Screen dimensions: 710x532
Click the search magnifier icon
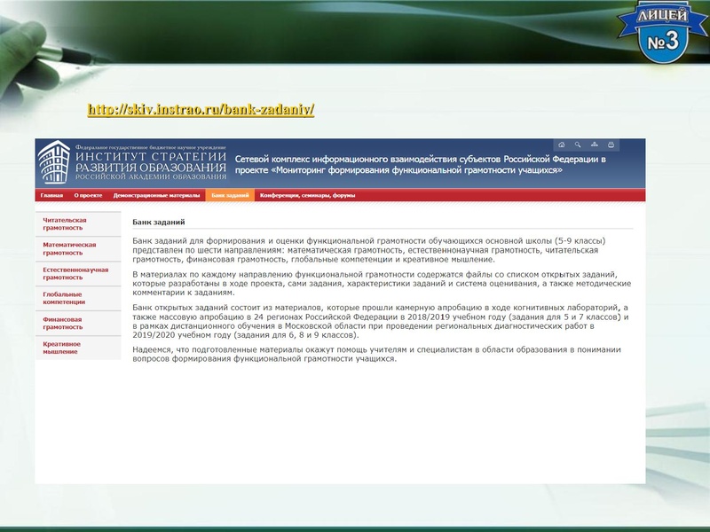point(577,145)
